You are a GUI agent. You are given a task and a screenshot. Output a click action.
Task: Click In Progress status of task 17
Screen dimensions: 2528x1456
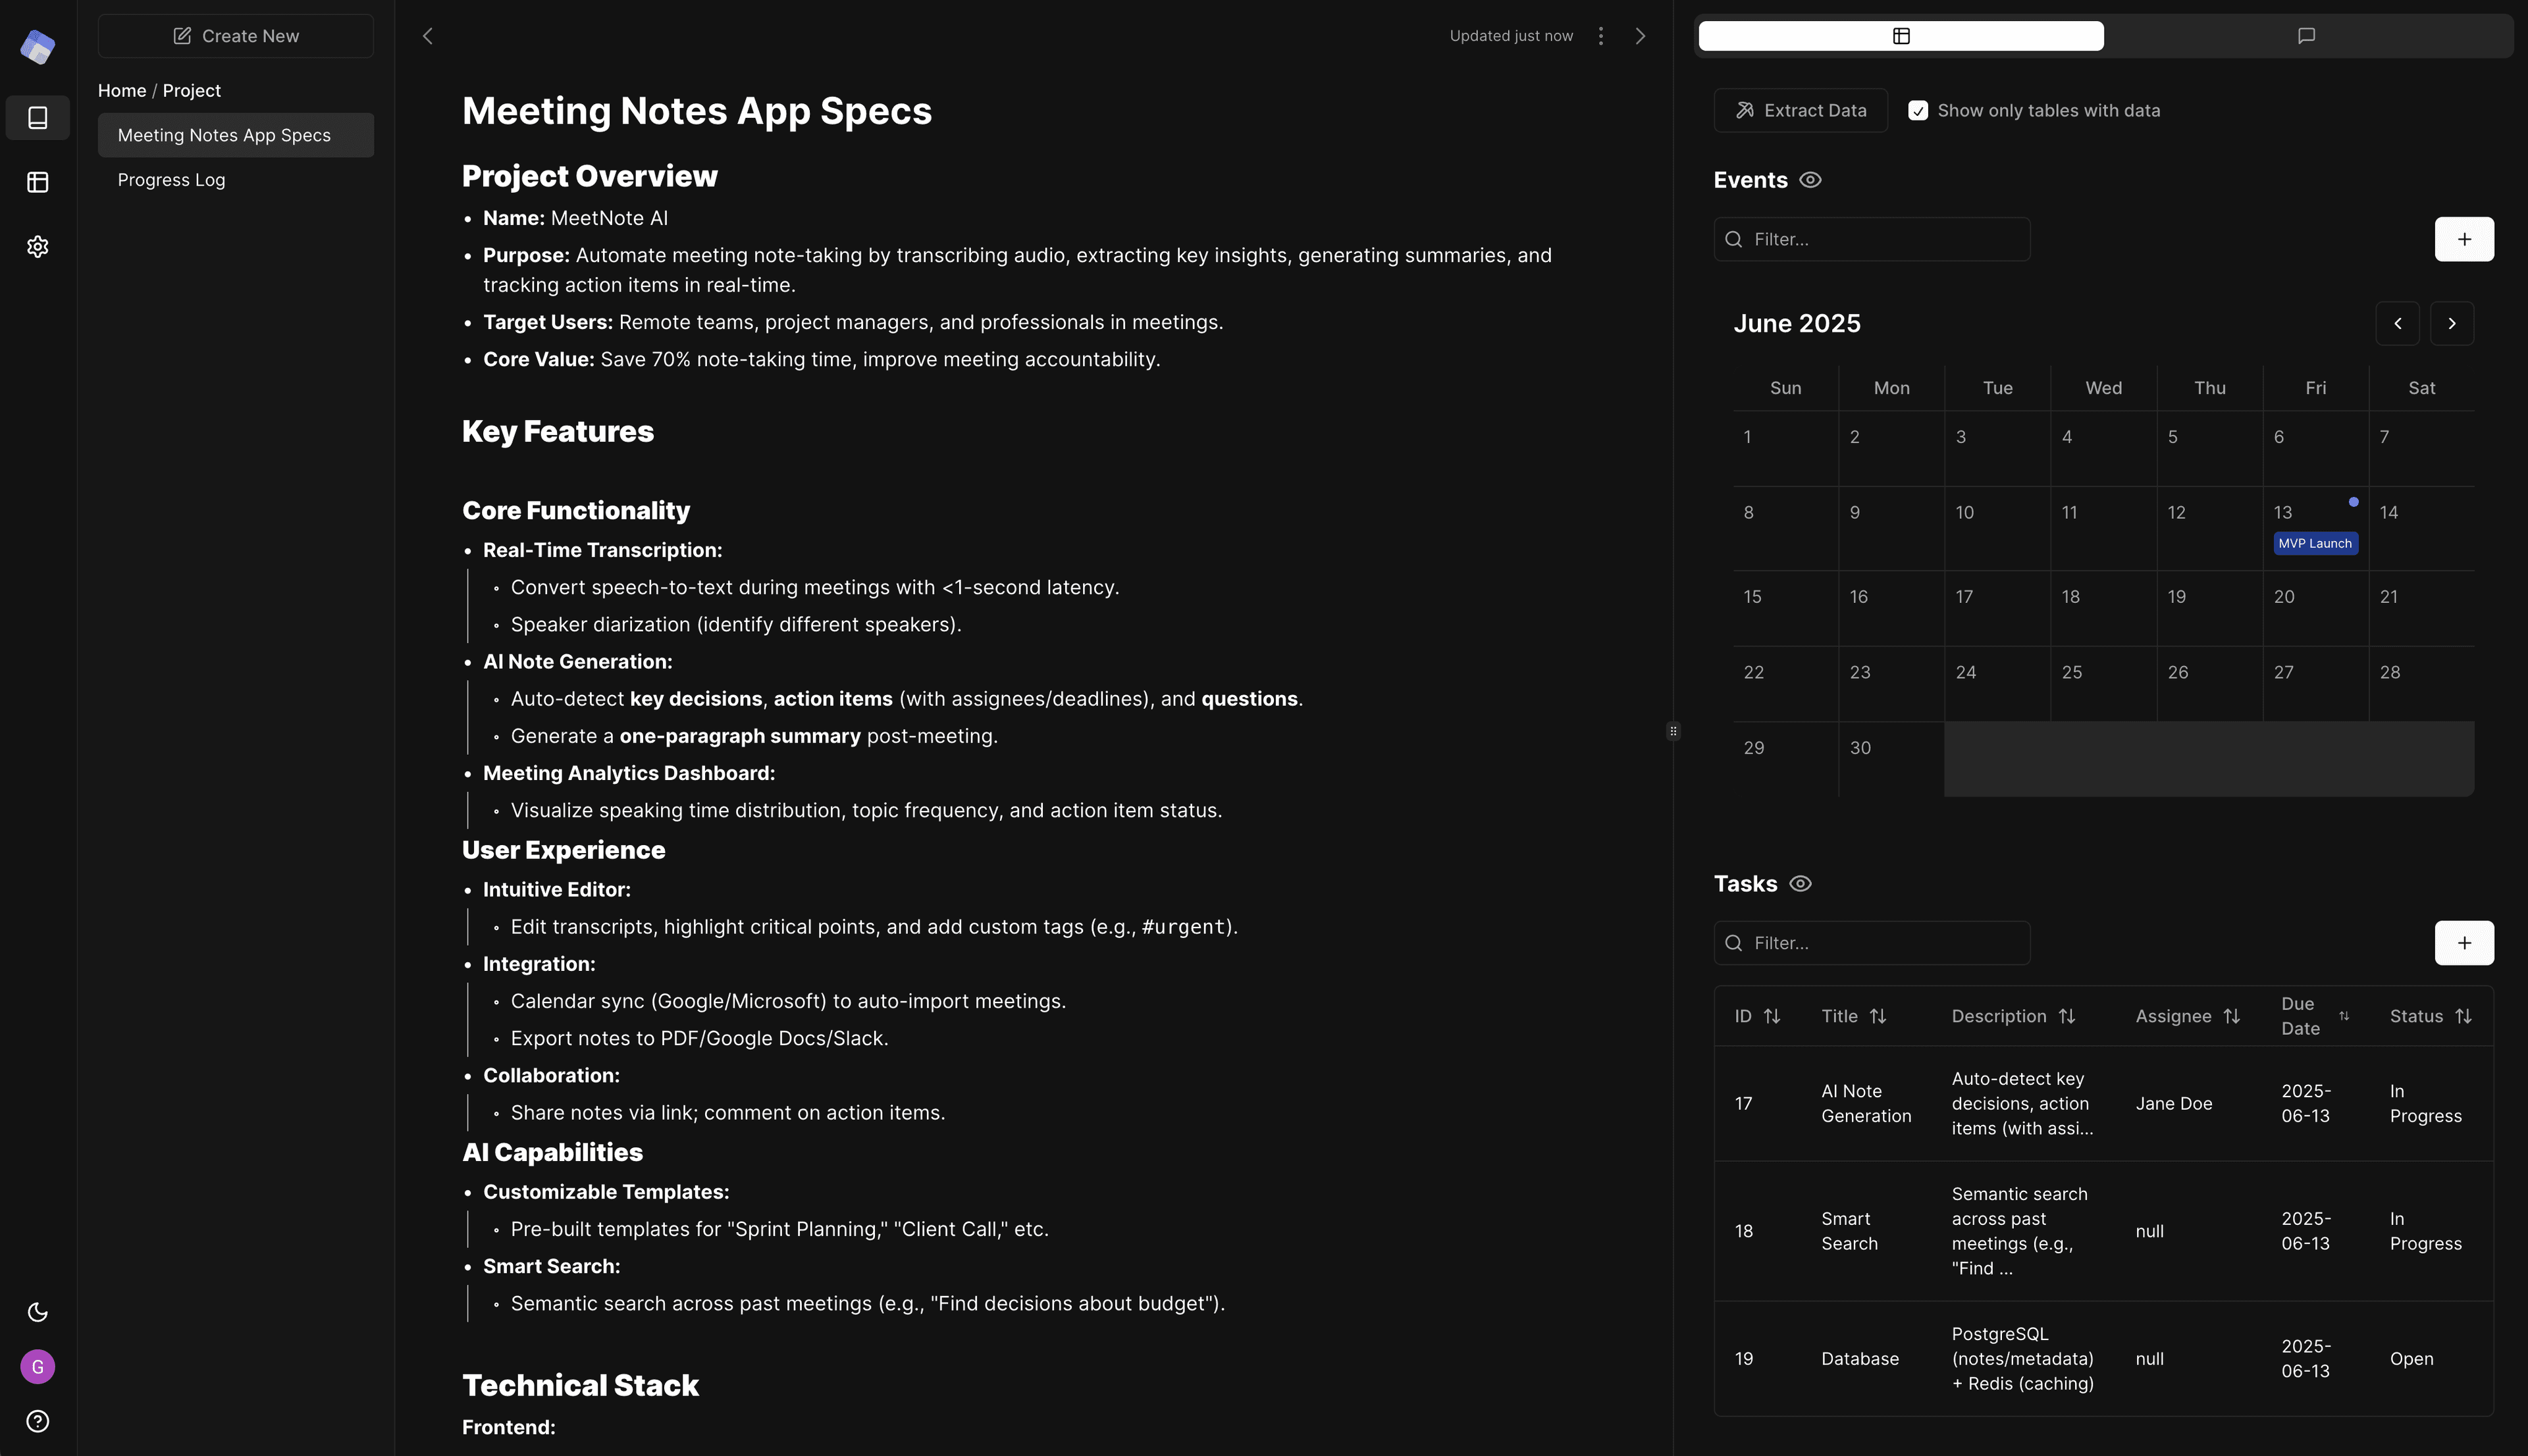point(2425,1103)
